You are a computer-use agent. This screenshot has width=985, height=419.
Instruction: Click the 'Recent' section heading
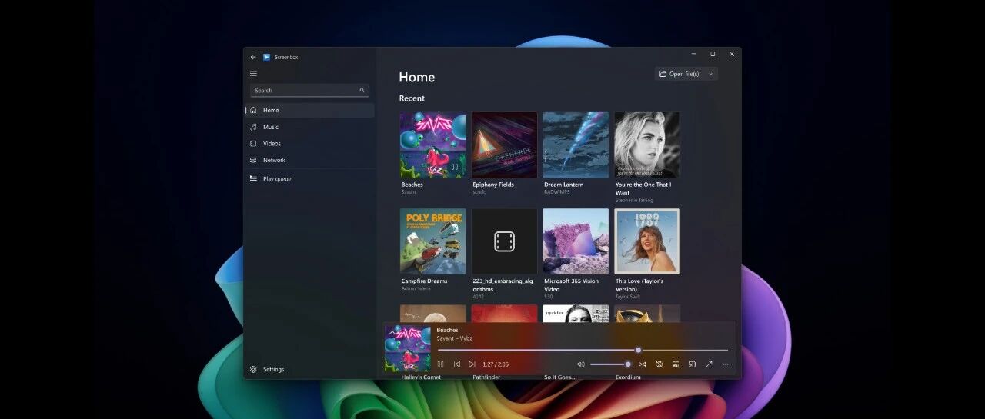point(412,98)
